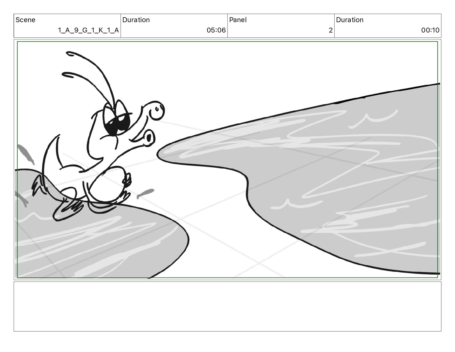
Task: Select scene name 1_A_9_G_1_K_1_A
Action: coord(88,30)
